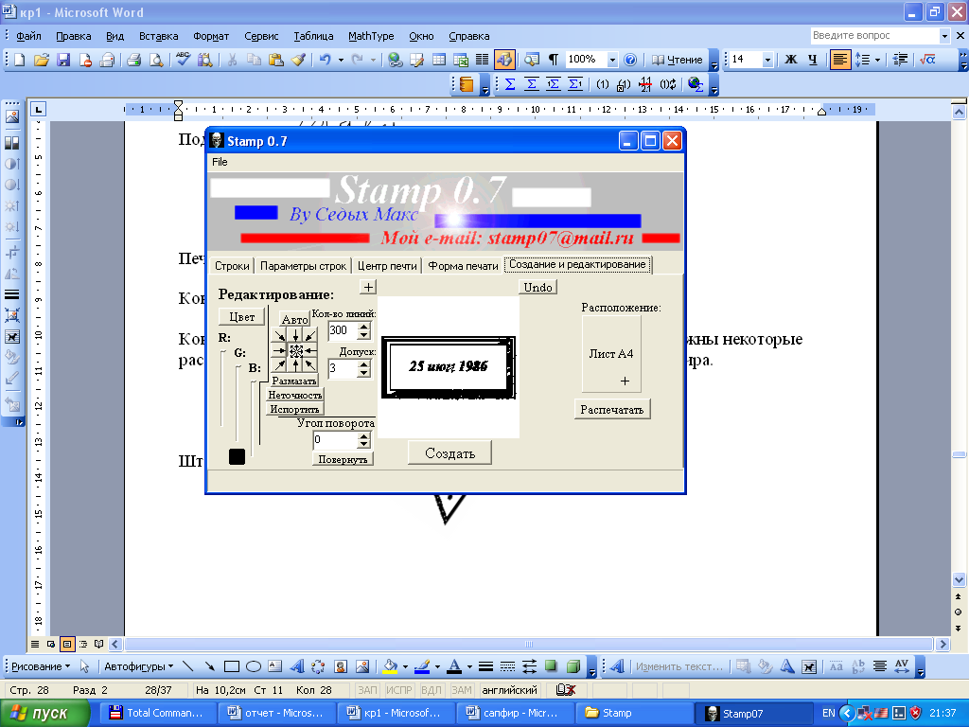This screenshot has height=727, width=969.
Task: Click the plus zoom button above preview
Action: tap(368, 287)
